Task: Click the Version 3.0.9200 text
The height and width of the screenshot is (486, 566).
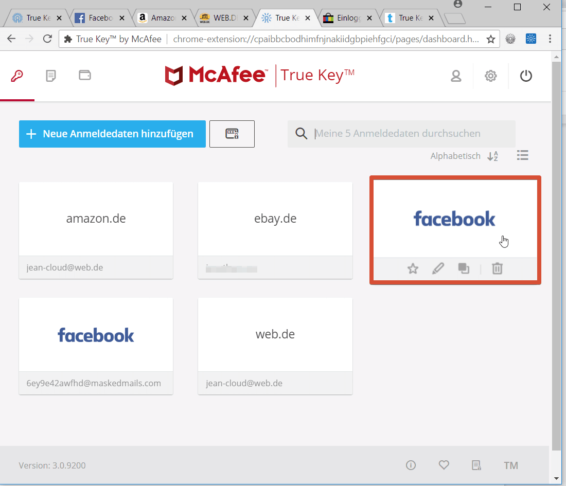Action: coord(52,465)
